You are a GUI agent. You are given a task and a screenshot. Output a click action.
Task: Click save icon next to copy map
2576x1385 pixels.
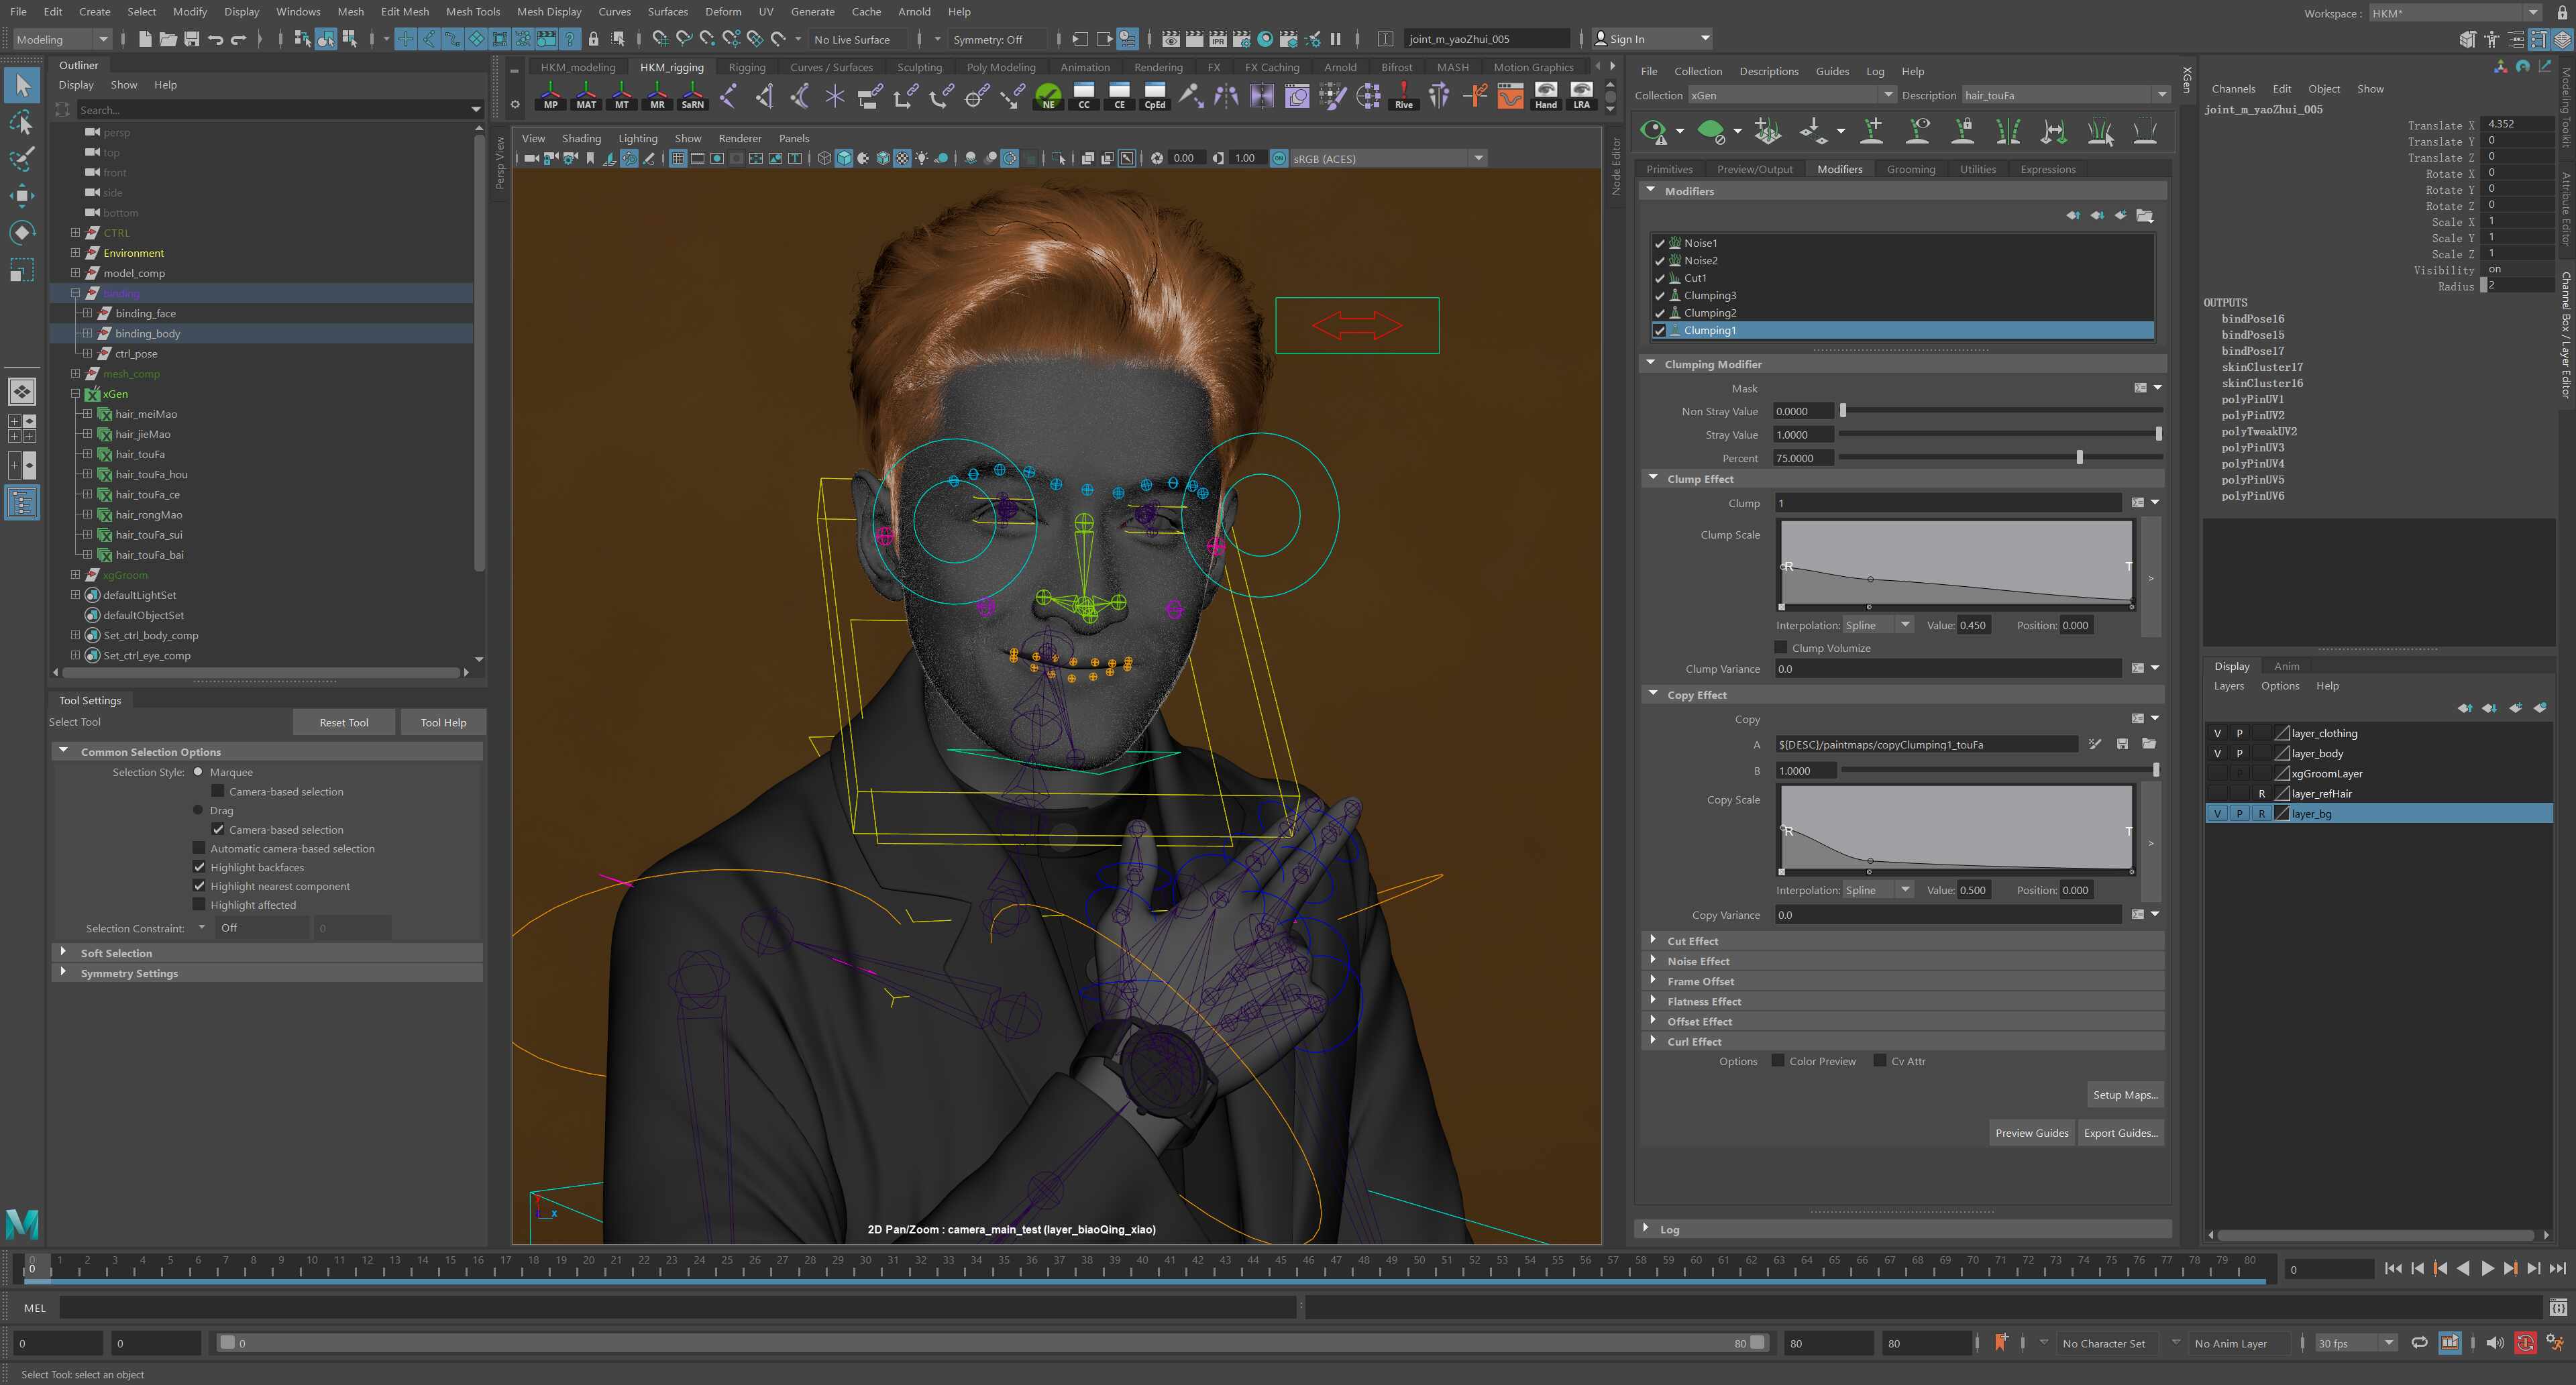pyautogui.click(x=2122, y=744)
